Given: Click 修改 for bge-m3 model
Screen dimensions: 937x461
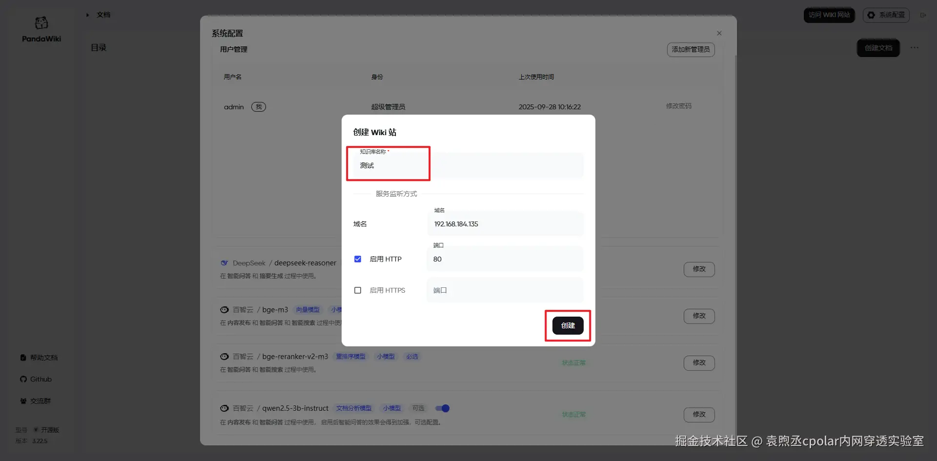Looking at the screenshot, I should tap(699, 316).
